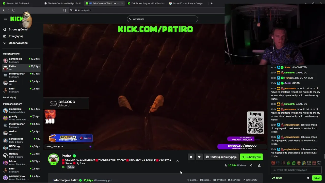This screenshot has height=183, width=325.
Task: Open Discord link 8ecNHz3
Action: click(234, 180)
